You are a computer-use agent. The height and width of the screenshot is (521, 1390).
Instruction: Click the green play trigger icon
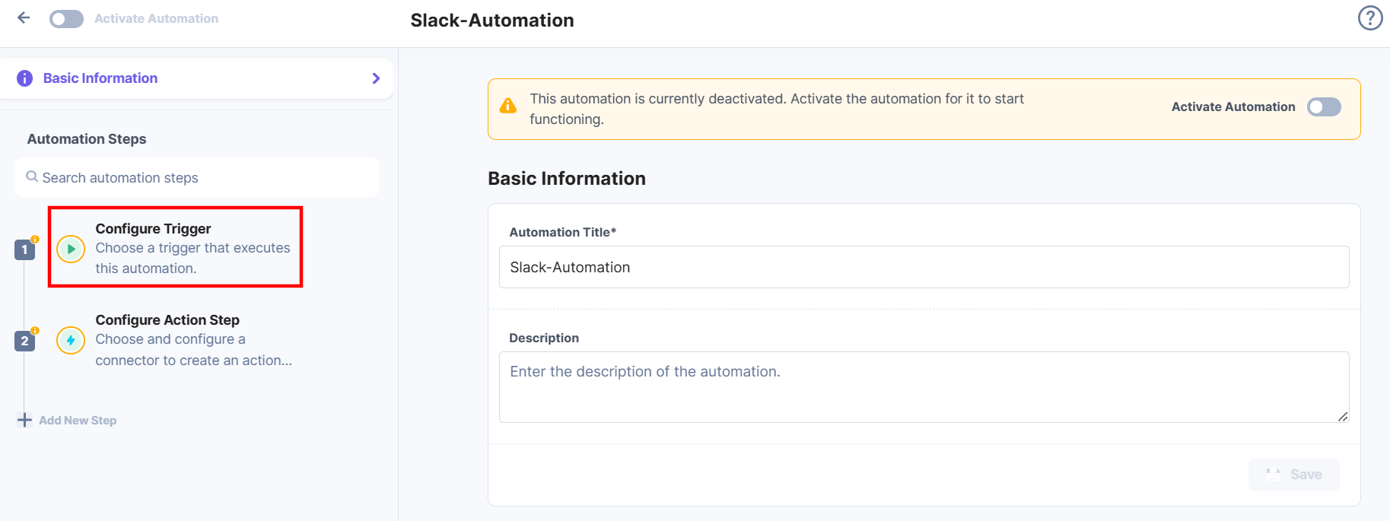pos(71,249)
